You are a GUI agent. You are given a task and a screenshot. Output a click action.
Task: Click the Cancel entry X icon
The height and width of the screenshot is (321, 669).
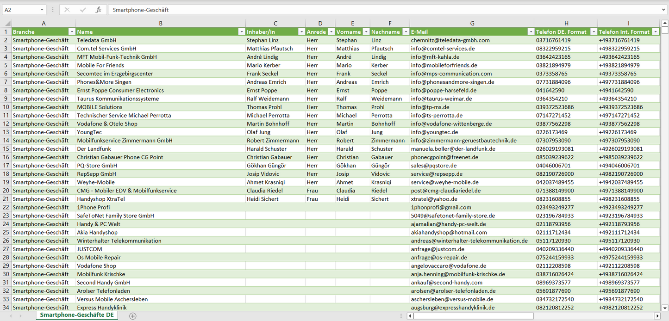(x=67, y=10)
